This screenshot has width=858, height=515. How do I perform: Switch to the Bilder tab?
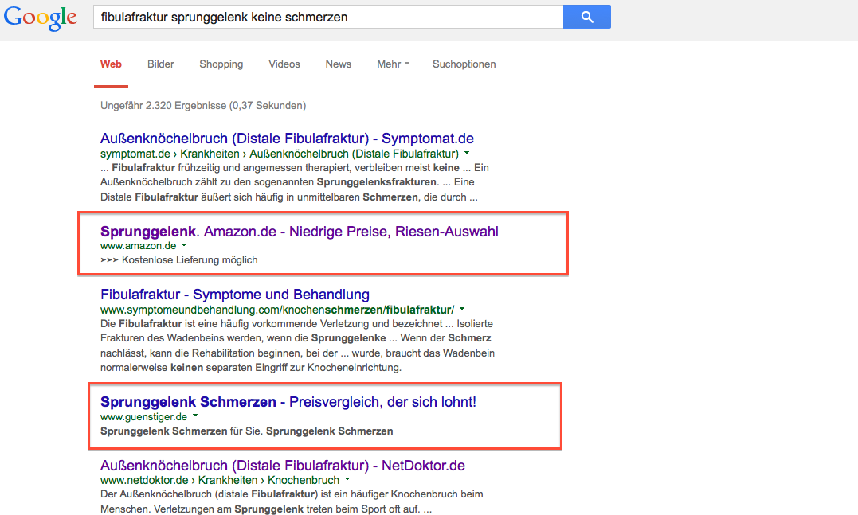click(160, 64)
